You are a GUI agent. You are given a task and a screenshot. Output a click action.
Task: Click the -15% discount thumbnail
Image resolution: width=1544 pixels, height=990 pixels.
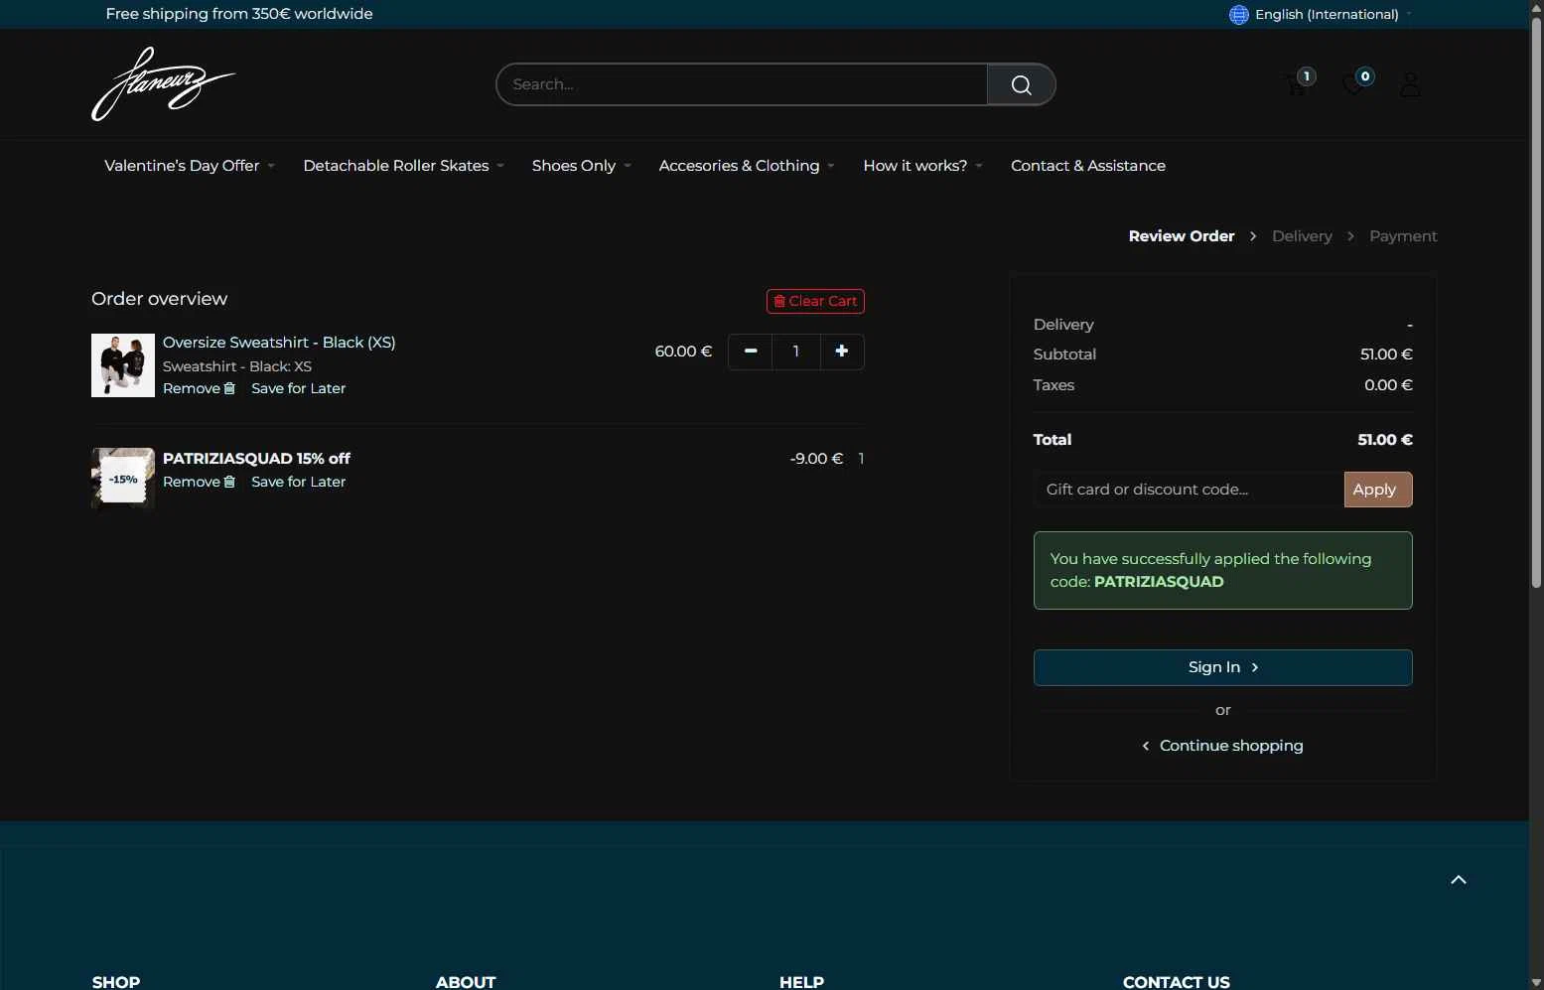(x=123, y=479)
